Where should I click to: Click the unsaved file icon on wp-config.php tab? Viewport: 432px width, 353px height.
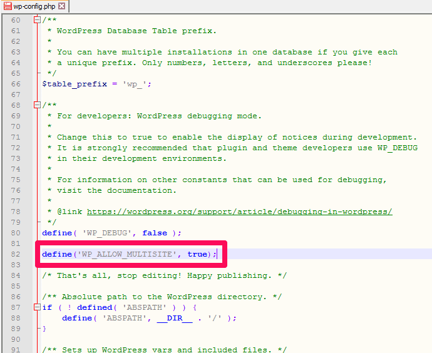pyautogui.click(x=7, y=6)
